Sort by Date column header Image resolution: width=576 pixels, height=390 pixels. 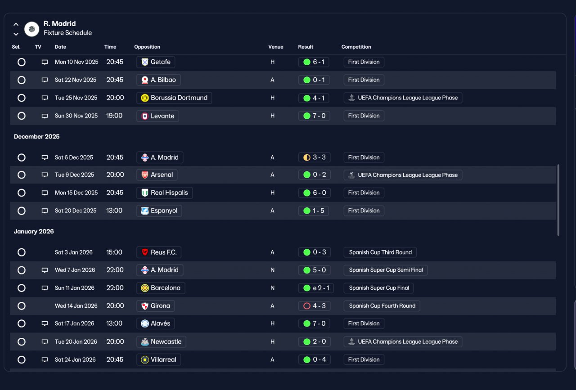[x=60, y=47]
